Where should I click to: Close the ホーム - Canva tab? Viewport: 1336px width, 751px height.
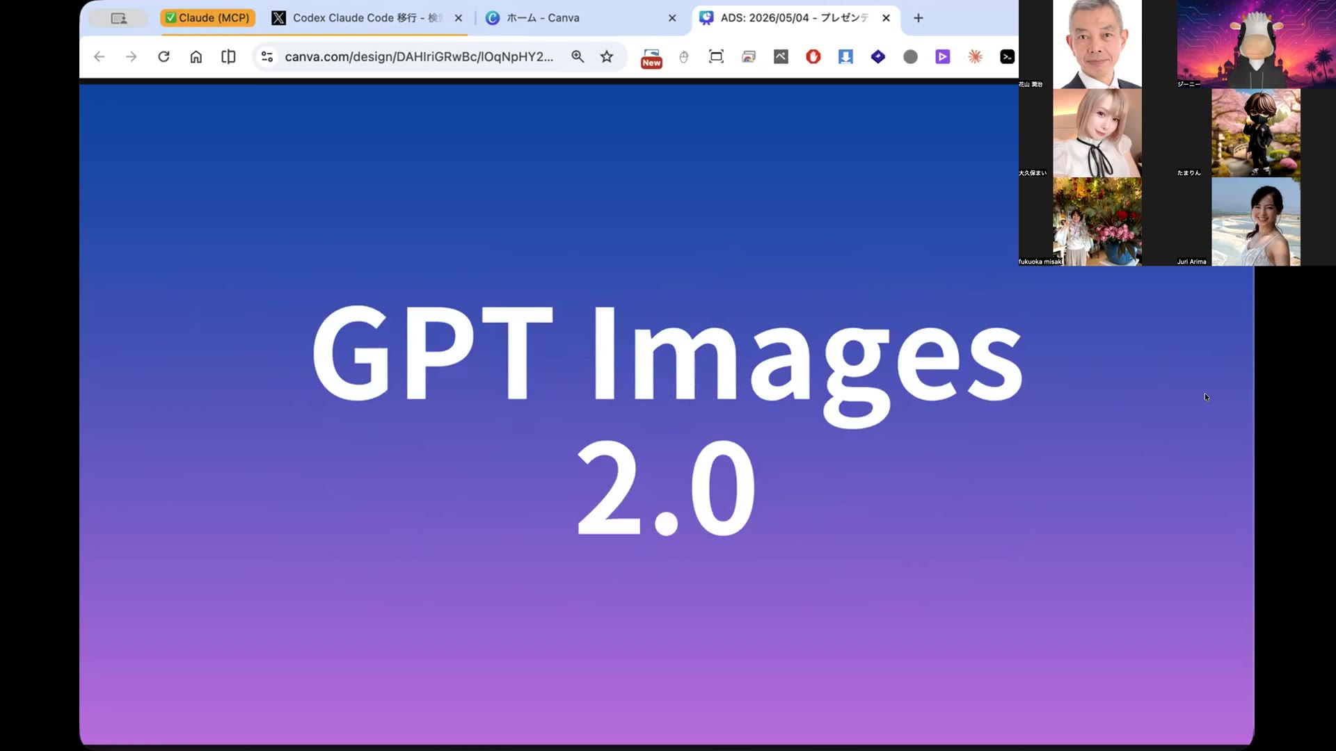pos(672,18)
